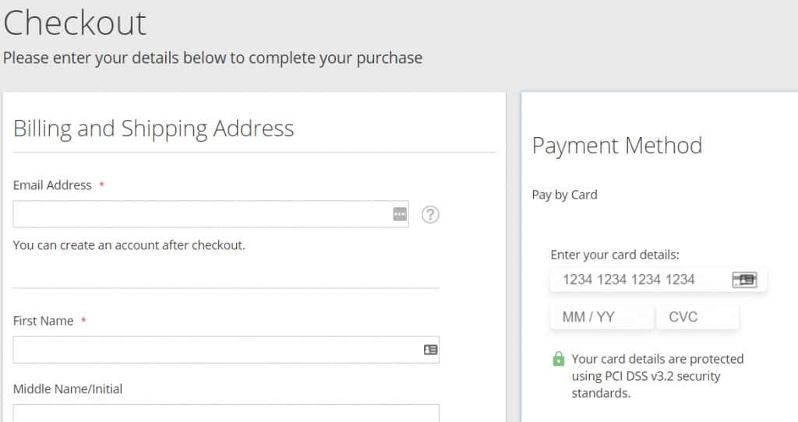Click the 'Enter your card details:' label
The height and width of the screenshot is (422, 798).
[615, 255]
